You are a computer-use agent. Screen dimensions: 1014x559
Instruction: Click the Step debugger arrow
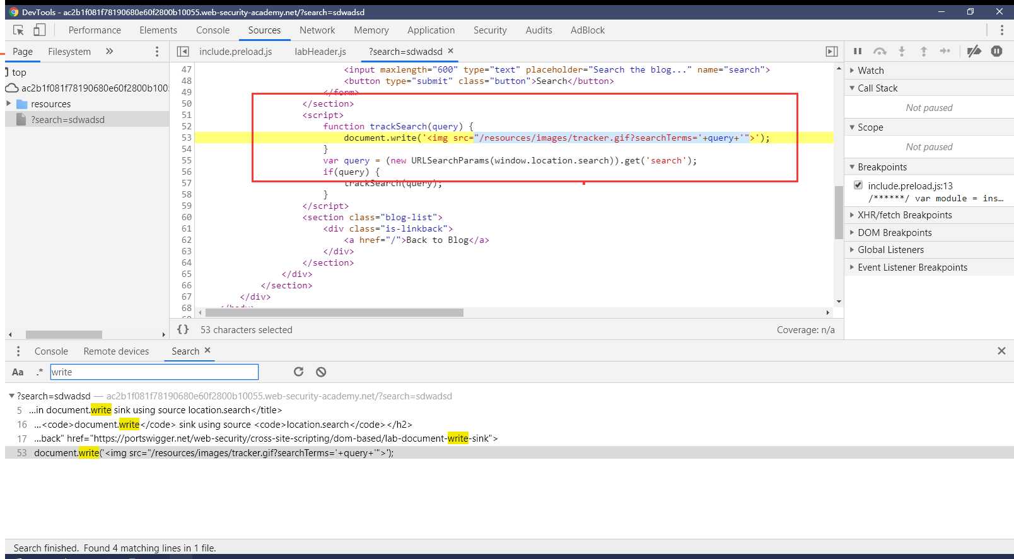pos(945,51)
